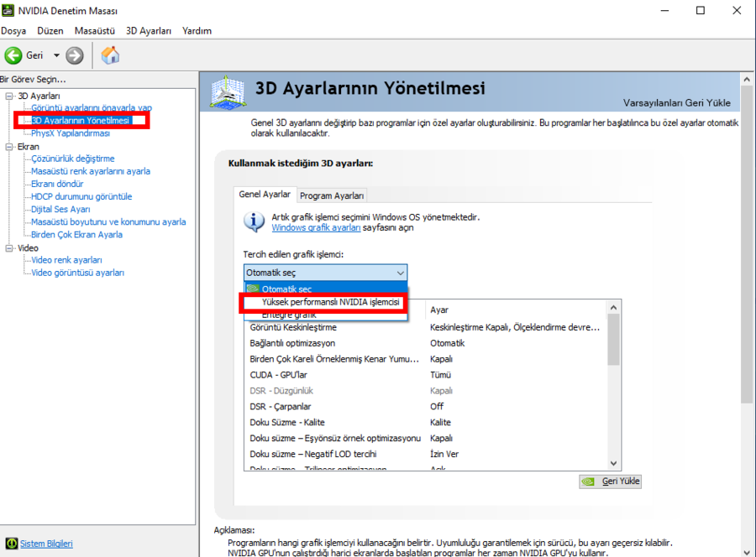Click the main panel scroll up arrow
The image size is (756, 557).
(x=747, y=80)
